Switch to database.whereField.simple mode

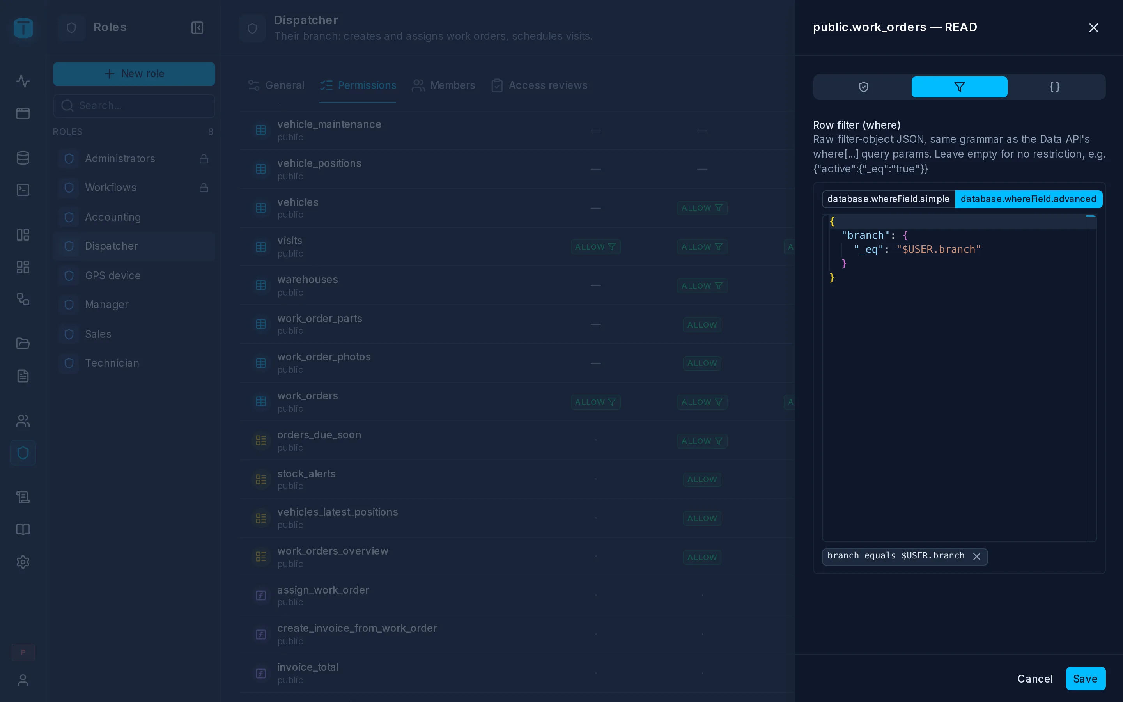pos(888,199)
